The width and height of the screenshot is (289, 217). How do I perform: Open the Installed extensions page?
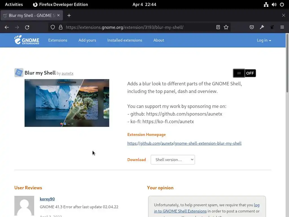point(125,40)
